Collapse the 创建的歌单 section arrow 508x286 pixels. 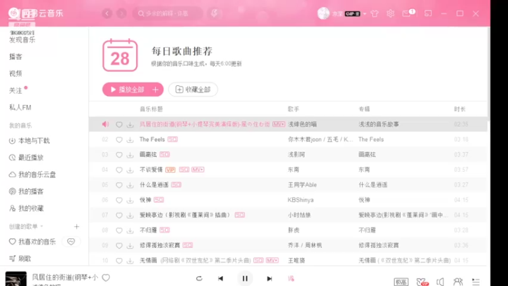42,226
